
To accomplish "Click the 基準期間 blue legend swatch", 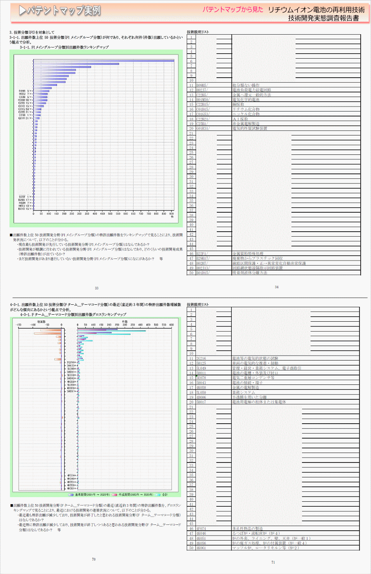I will [71, 494].
